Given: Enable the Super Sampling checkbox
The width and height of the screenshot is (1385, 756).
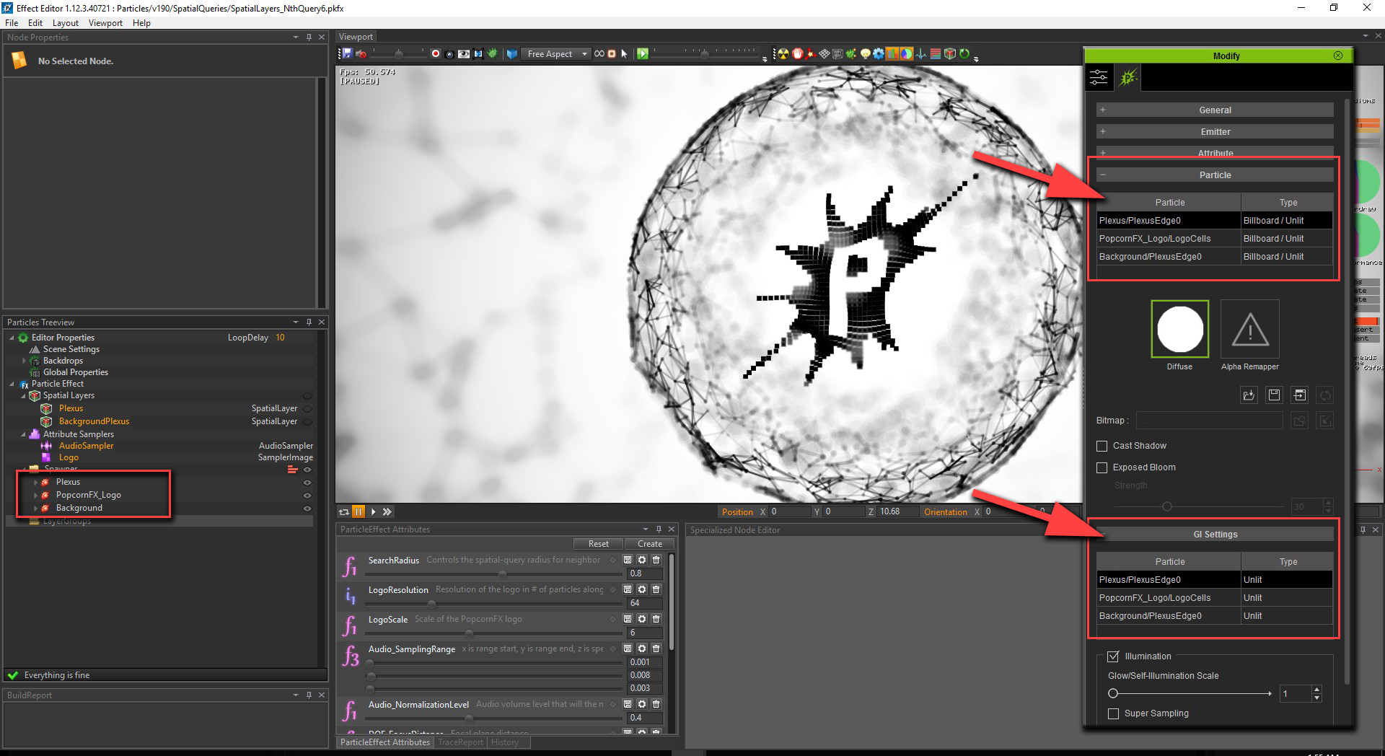Looking at the screenshot, I should pos(1113,713).
